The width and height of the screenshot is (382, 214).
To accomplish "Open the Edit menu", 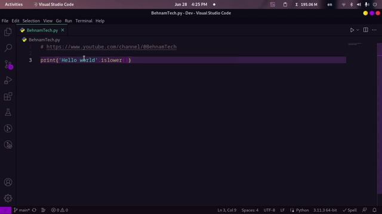I will (x=16, y=21).
